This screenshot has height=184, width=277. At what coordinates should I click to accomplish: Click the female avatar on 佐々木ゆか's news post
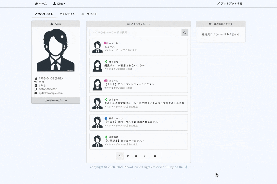click(x=97, y=85)
